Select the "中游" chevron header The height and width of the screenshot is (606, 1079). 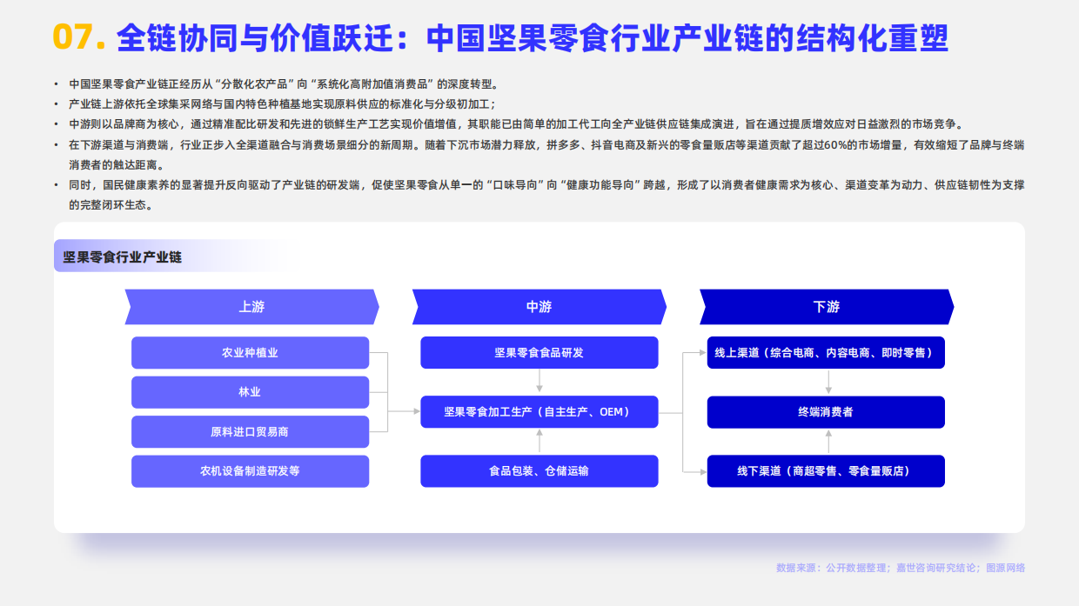539,307
